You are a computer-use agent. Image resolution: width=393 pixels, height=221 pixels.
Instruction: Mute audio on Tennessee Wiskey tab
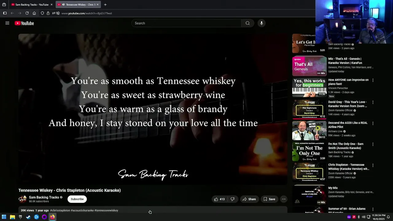pos(63,5)
